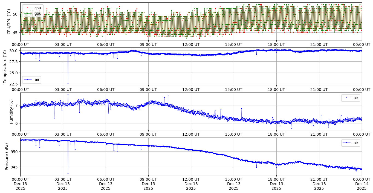The height and width of the screenshot is (193, 373).
Task: Select the 'Pressure (hPa)' y-axis label
Action: click(7, 156)
